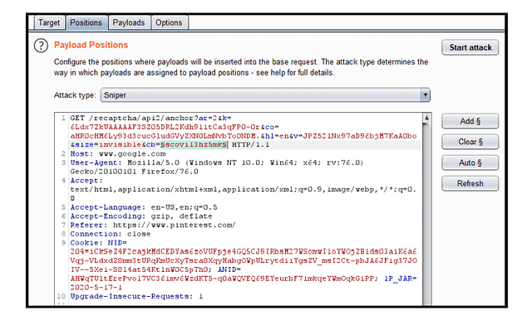Click the User-Agent header line
532x325 pixels.
click(216, 162)
